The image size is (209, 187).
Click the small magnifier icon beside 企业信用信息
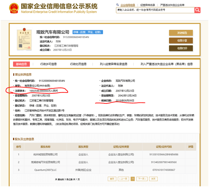(x=117, y=5)
